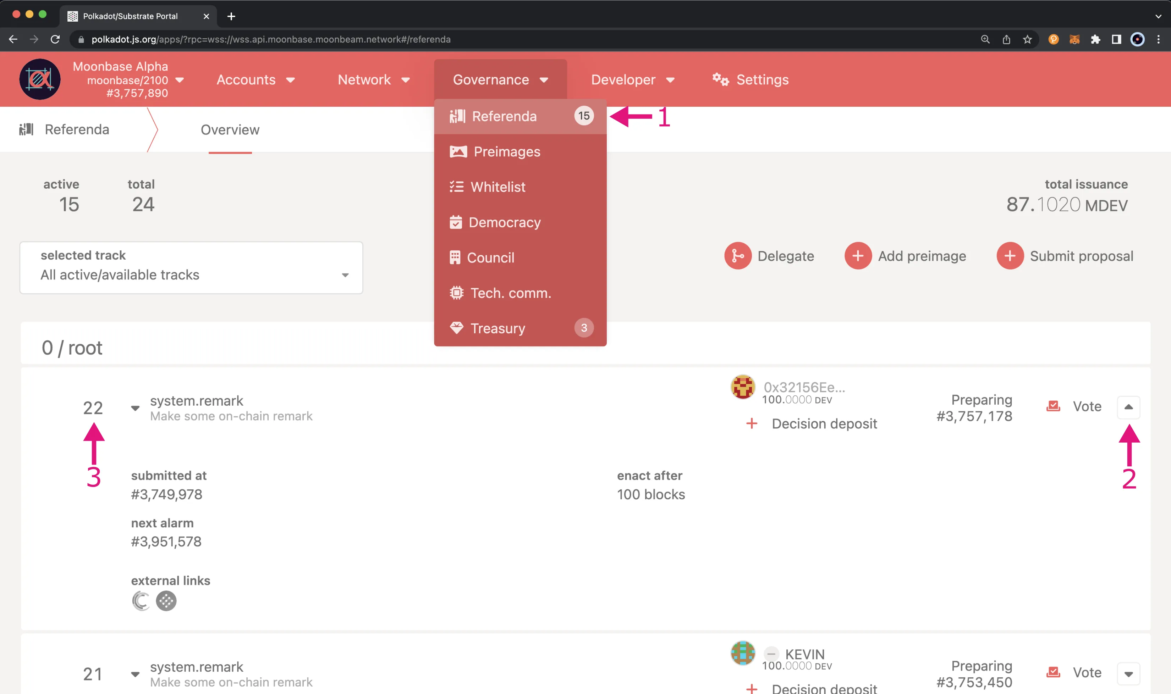Click the Submit proposal button
Viewport: 1171px width, 694px height.
1066,255
